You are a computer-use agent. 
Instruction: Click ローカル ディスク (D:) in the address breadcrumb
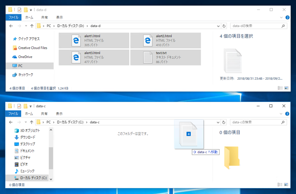pos(71,26)
